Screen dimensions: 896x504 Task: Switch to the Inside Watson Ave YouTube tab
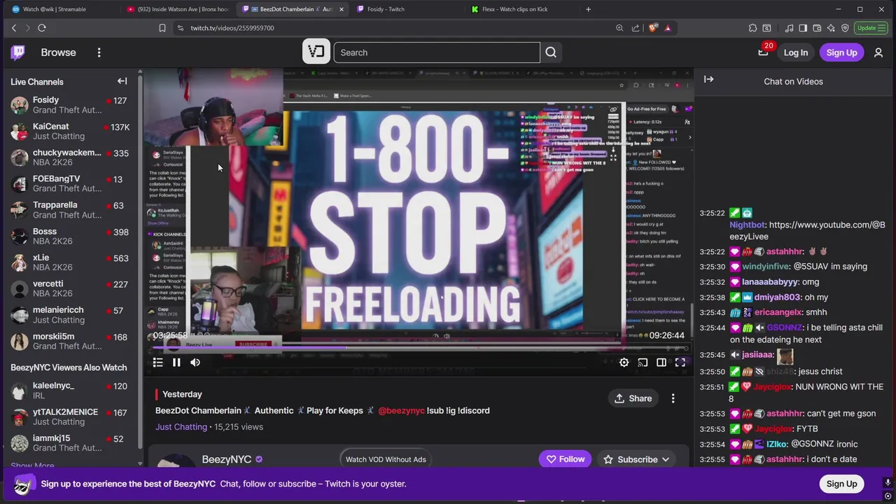click(x=178, y=9)
